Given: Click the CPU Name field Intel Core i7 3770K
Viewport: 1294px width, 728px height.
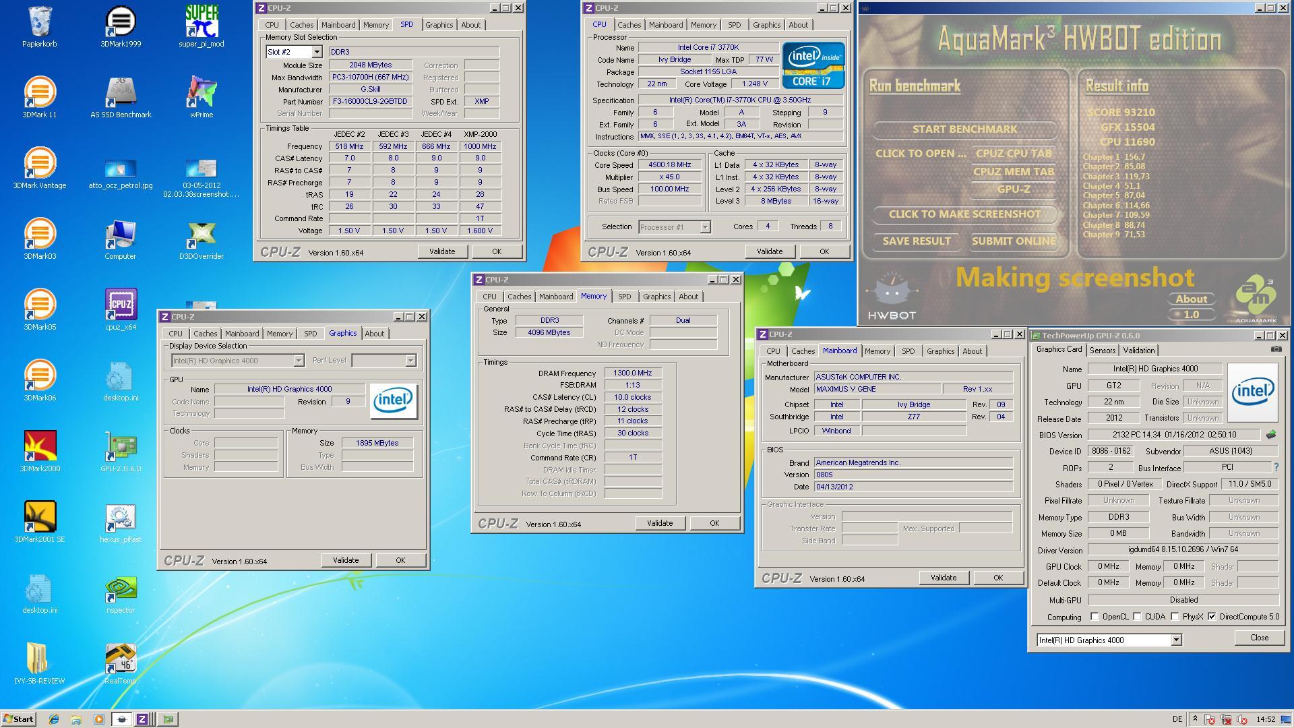Looking at the screenshot, I should pyautogui.click(x=708, y=47).
